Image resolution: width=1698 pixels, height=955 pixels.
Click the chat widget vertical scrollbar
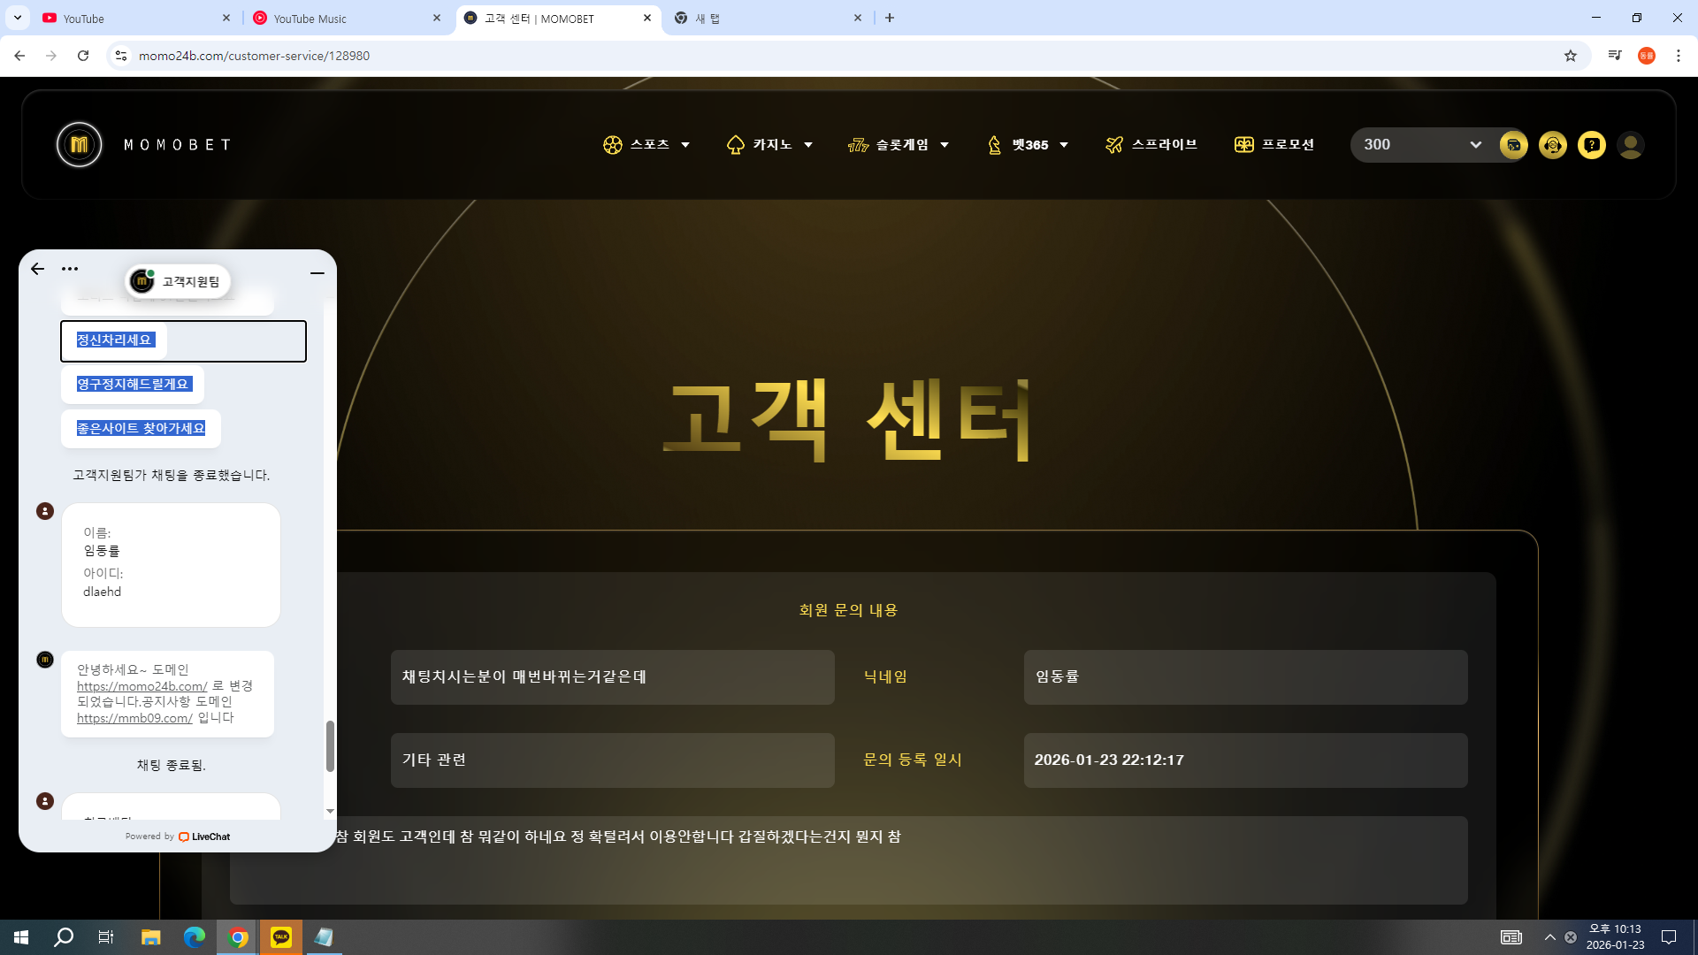click(330, 745)
